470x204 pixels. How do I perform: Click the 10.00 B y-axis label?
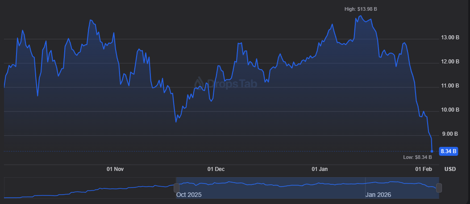[450, 110]
